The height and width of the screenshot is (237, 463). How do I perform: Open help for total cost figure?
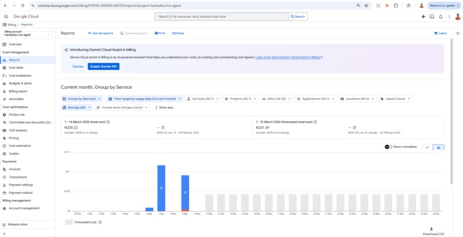point(108,122)
